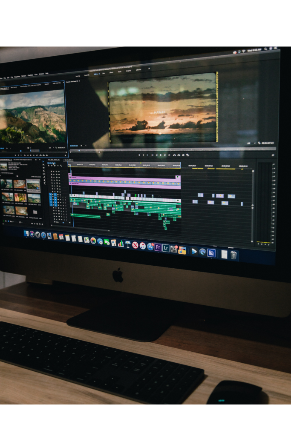Open Program monitor settings wrench menu
Image resolution: width=291 pixels, height=436 pixels.
(259, 143)
